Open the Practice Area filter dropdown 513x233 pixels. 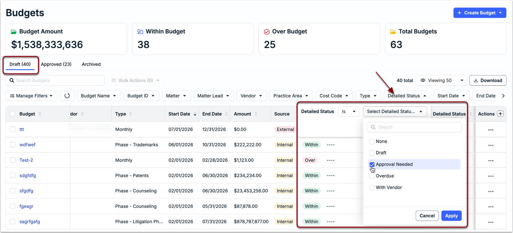pos(291,96)
